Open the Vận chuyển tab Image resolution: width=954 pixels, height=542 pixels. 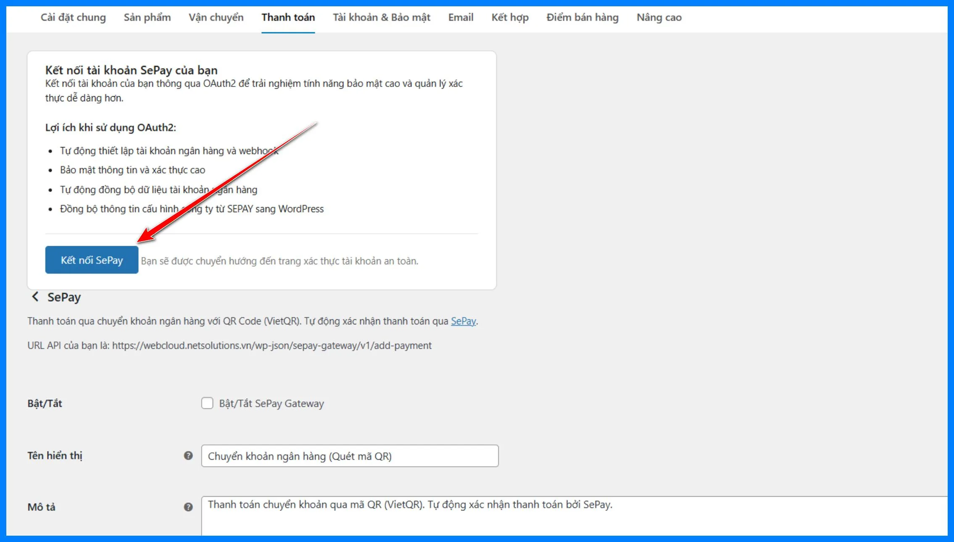216,18
